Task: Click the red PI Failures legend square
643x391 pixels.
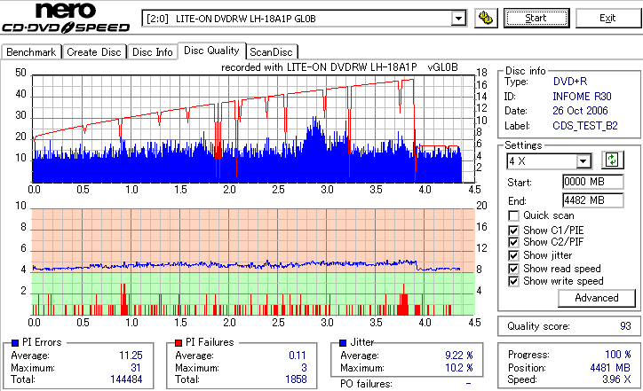Action: [179, 343]
